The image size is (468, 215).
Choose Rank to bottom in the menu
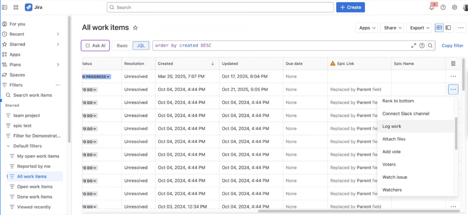[398, 101]
